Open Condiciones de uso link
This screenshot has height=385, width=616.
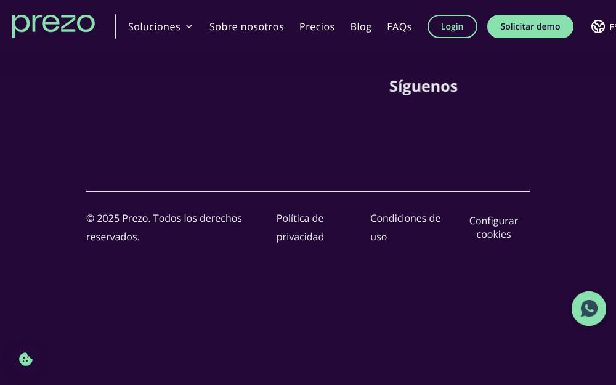click(405, 227)
